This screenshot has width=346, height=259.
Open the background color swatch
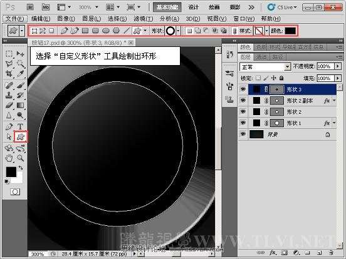[x=19, y=180]
